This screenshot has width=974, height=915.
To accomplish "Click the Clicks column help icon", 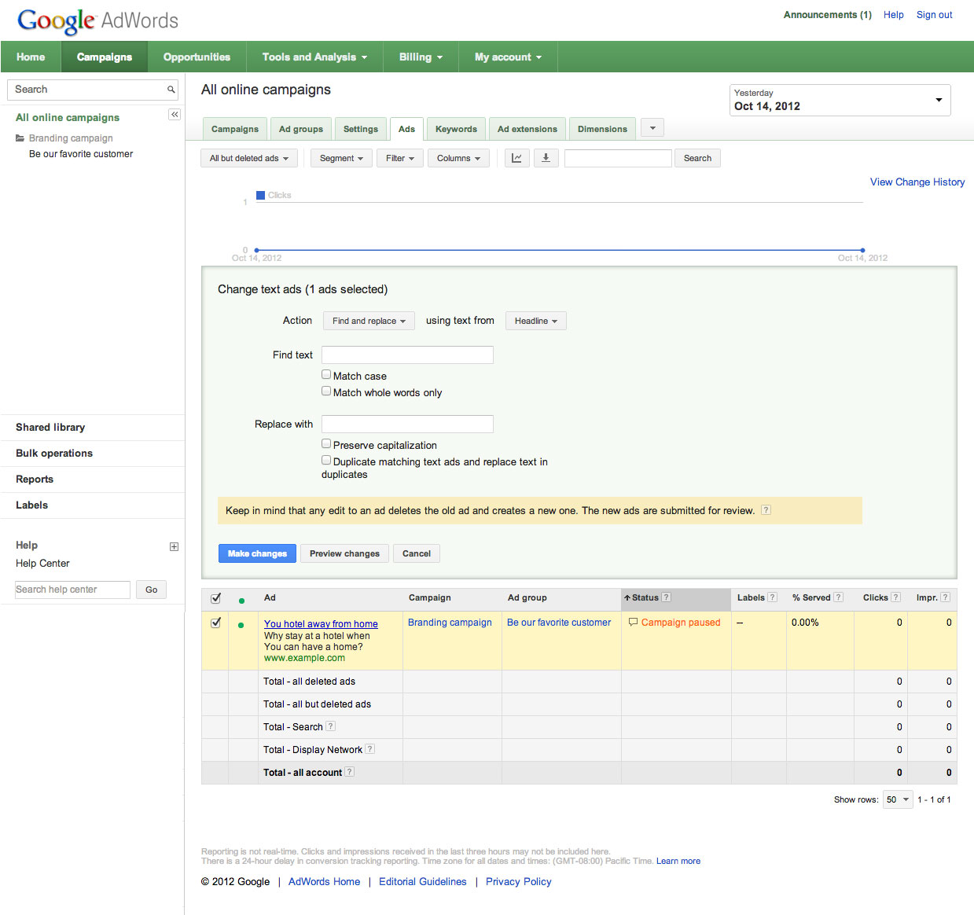I will point(895,597).
